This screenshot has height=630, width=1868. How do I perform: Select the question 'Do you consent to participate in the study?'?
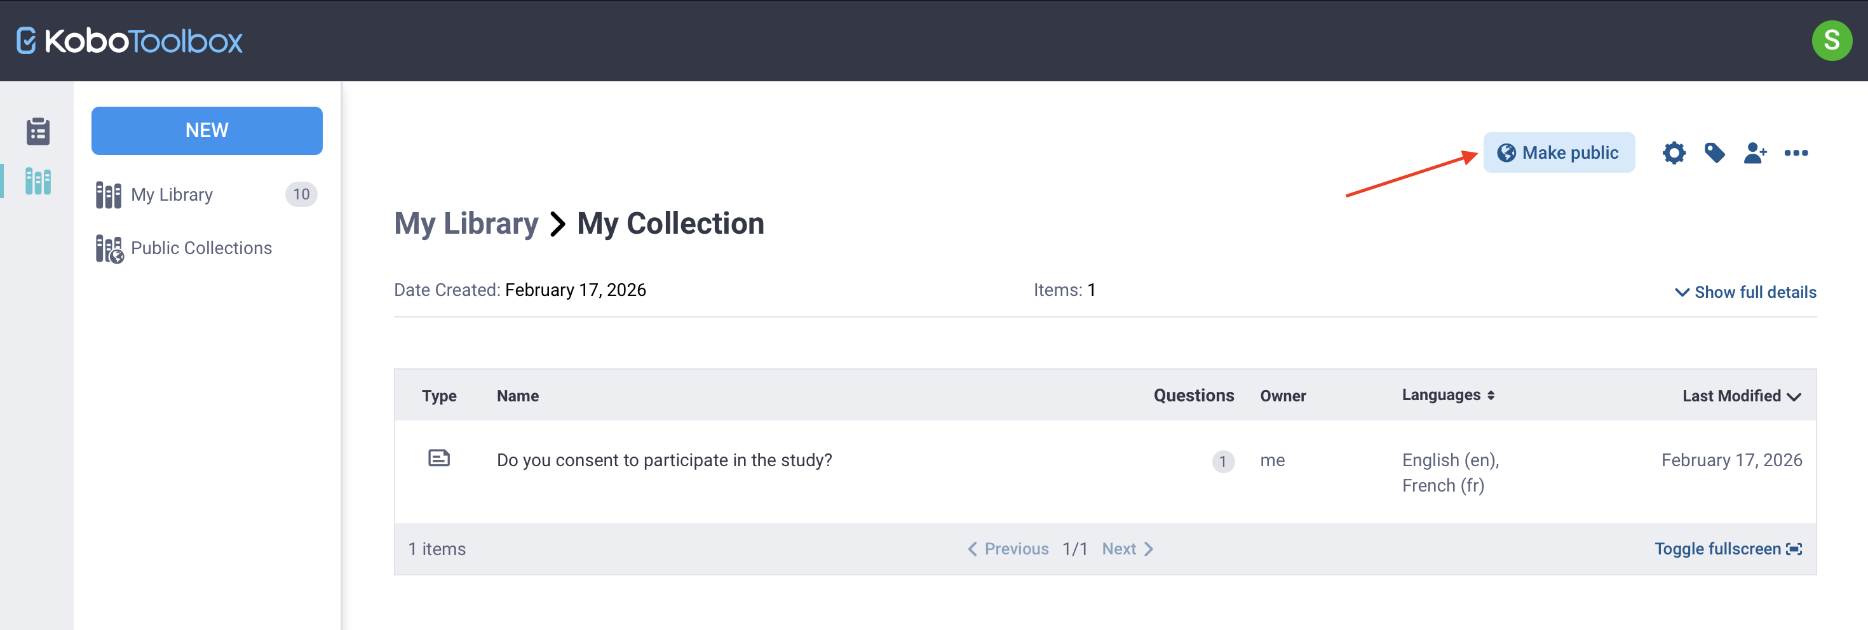(664, 460)
